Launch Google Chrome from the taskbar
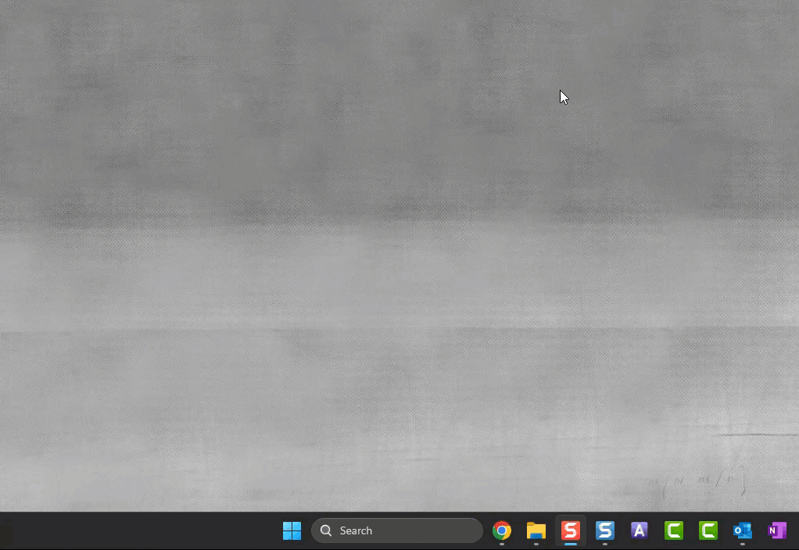Image resolution: width=799 pixels, height=550 pixels. pos(502,530)
